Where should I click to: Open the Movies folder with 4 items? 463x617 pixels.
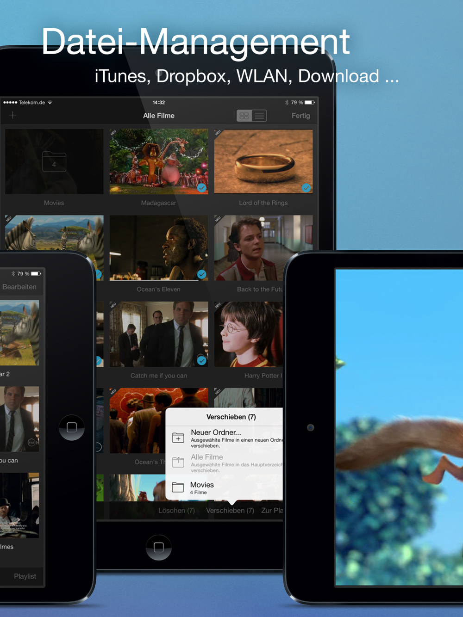(x=54, y=161)
